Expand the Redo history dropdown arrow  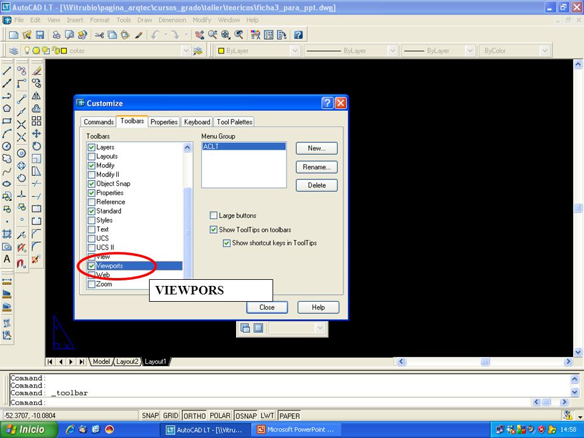(x=186, y=35)
